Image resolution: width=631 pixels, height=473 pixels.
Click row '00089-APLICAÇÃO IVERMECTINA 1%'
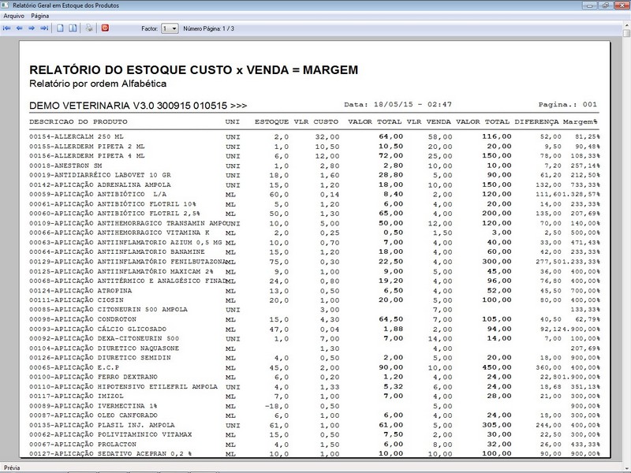point(314,406)
